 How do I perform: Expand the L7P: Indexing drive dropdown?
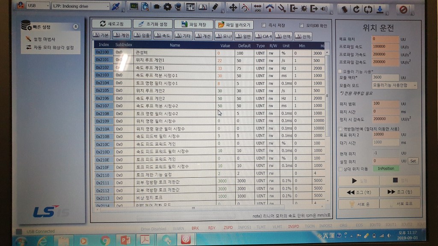tap(80, 6)
